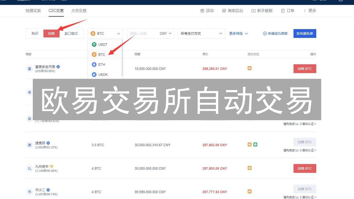
Task: Switch to 盘口模式 order book mode
Action: point(71,33)
